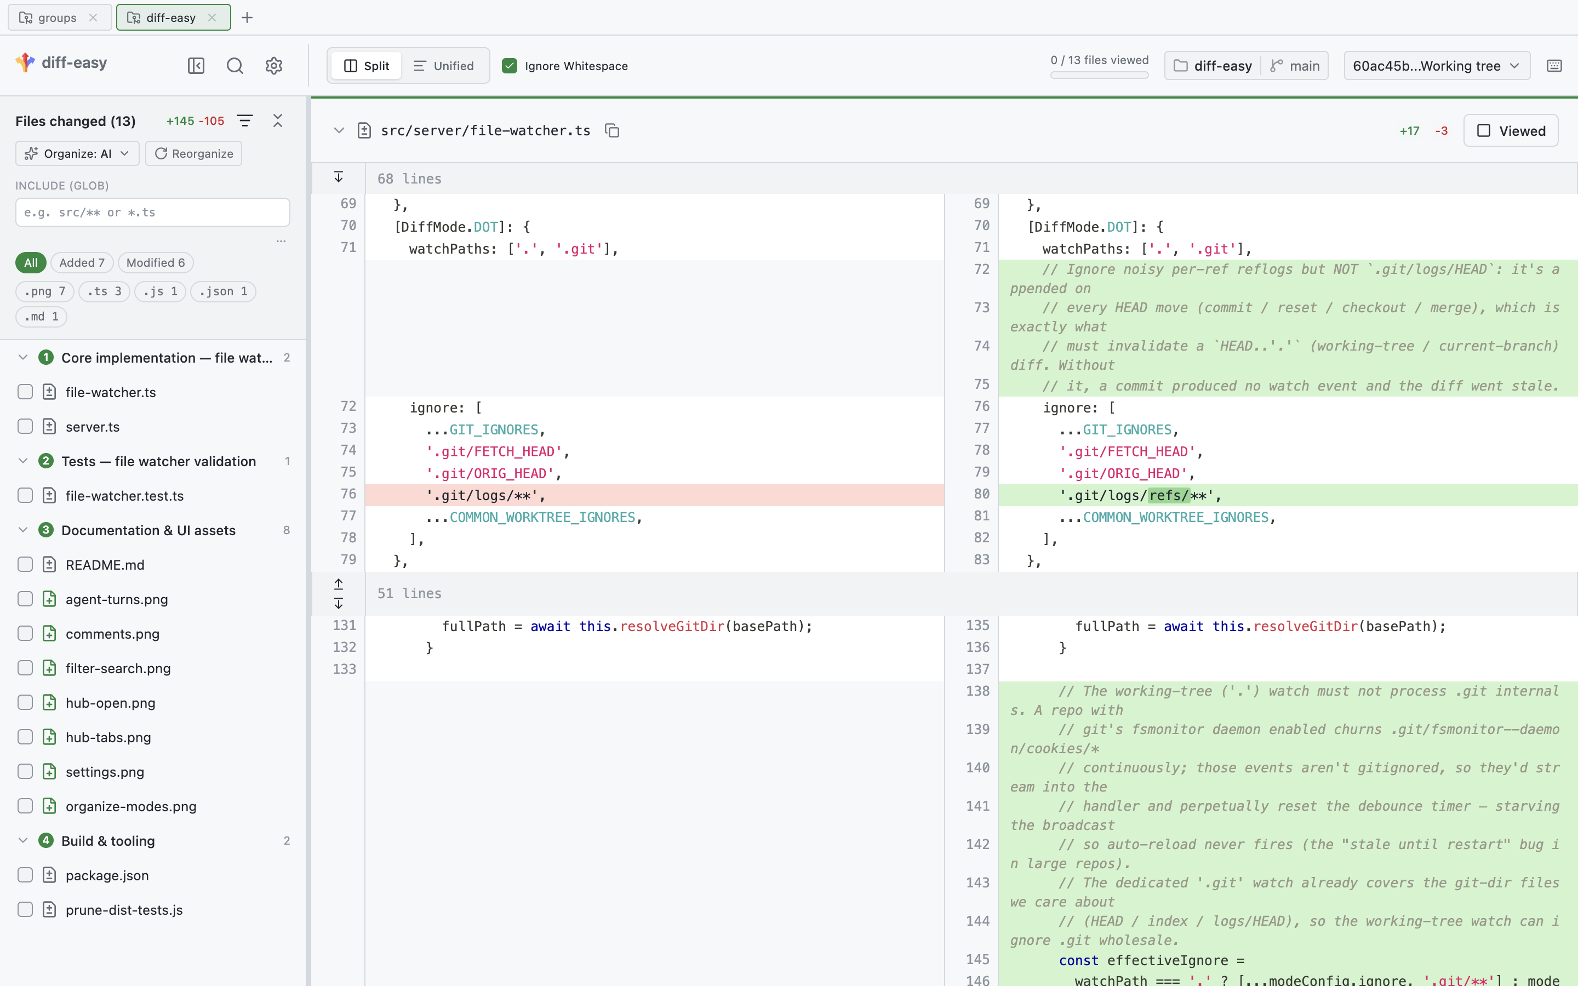Filter by the .ts 3 chip

[x=104, y=291]
